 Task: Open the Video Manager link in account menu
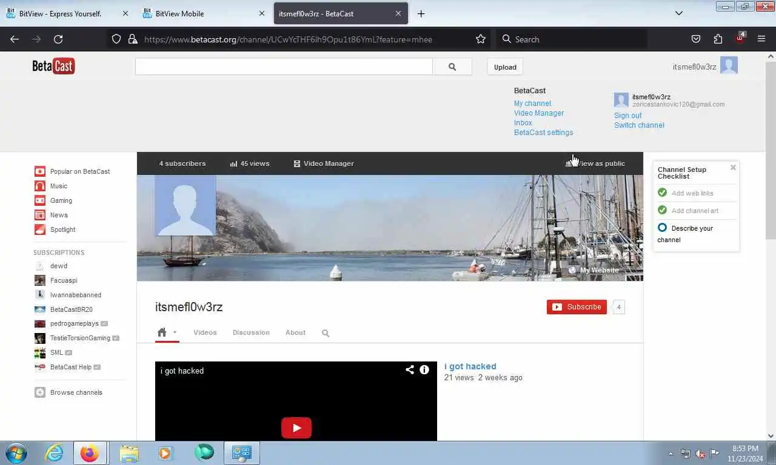tap(539, 113)
